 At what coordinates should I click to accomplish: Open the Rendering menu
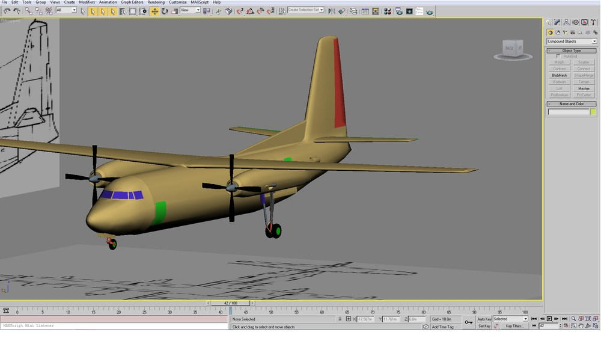point(156,2)
